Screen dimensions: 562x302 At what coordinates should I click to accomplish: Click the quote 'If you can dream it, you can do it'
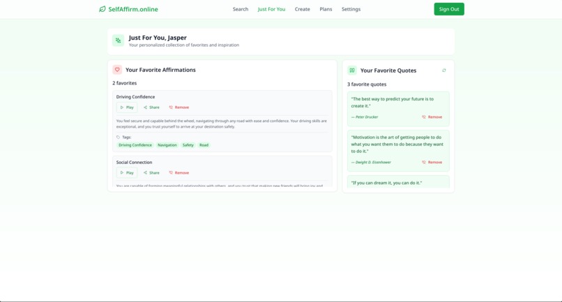point(386,183)
